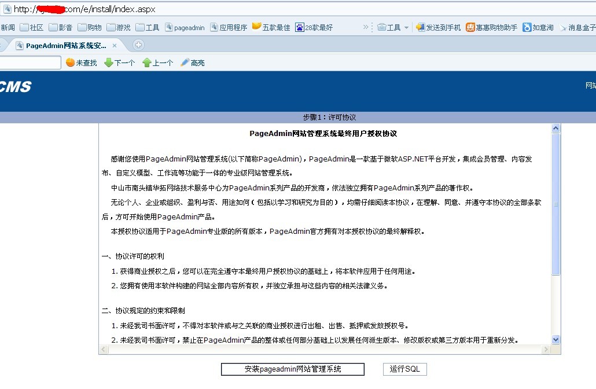Expand the 工具 dropdown arrow in toolbar
596x389 pixels.
tap(406, 27)
